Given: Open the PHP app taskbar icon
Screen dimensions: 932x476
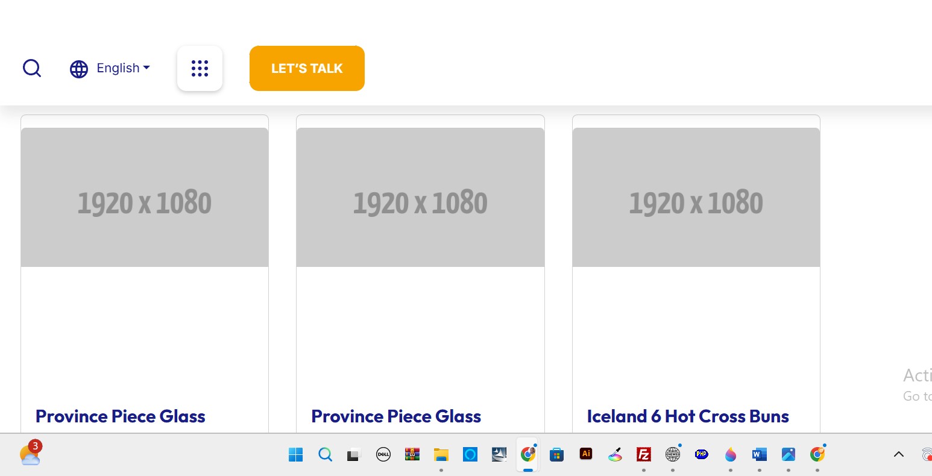Looking at the screenshot, I should pos(701,454).
